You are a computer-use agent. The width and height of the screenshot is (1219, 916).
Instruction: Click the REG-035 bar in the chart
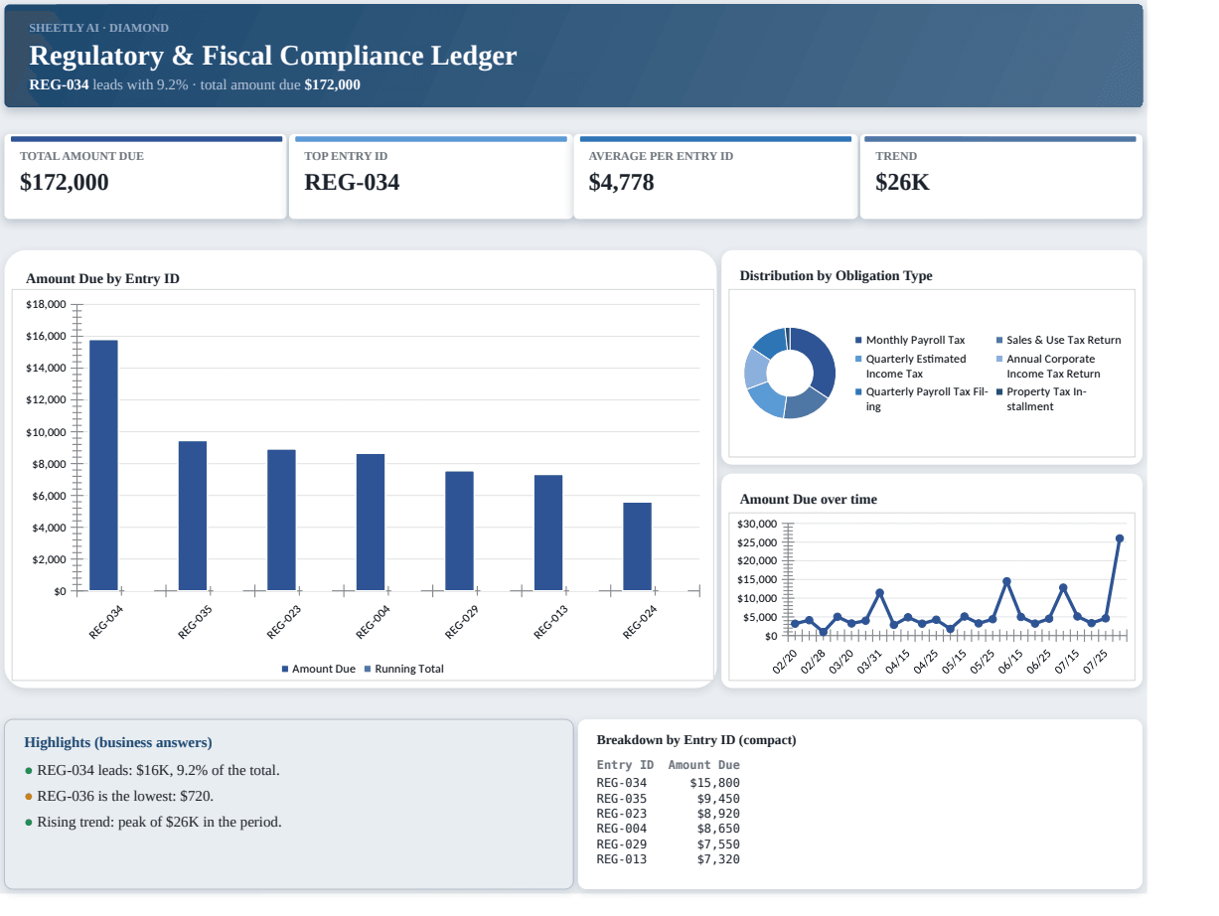coord(193,516)
